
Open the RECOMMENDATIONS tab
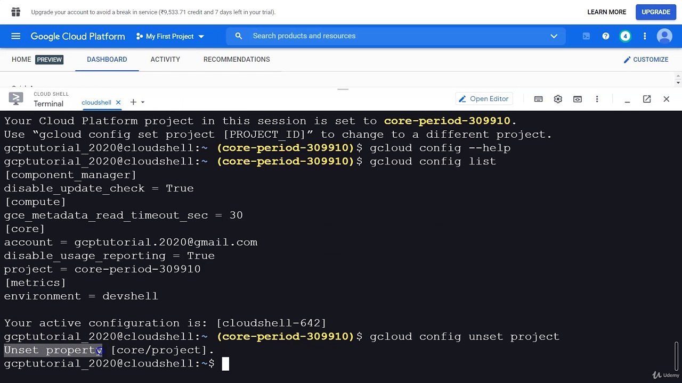point(237,59)
